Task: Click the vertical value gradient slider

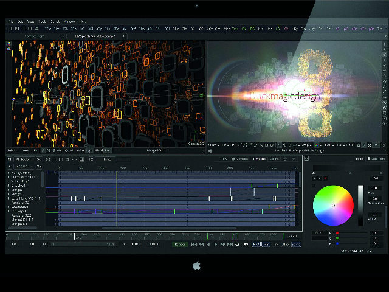Action: 360,205
